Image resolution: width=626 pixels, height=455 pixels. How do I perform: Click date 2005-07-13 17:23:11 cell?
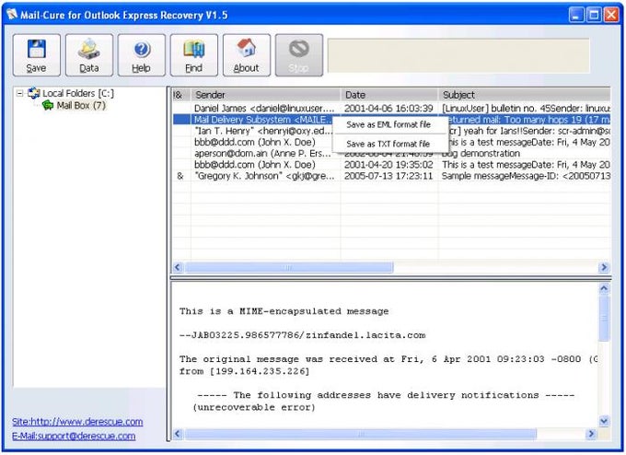tap(388, 176)
